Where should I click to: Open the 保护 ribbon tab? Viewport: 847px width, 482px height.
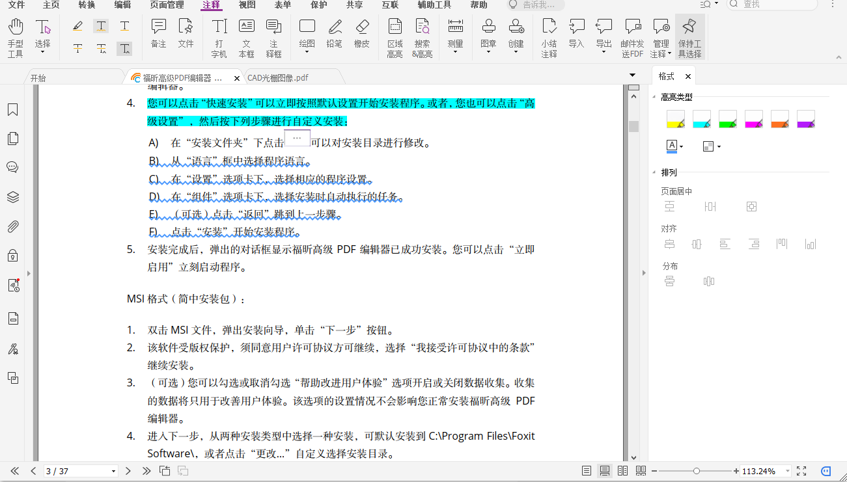point(319,5)
